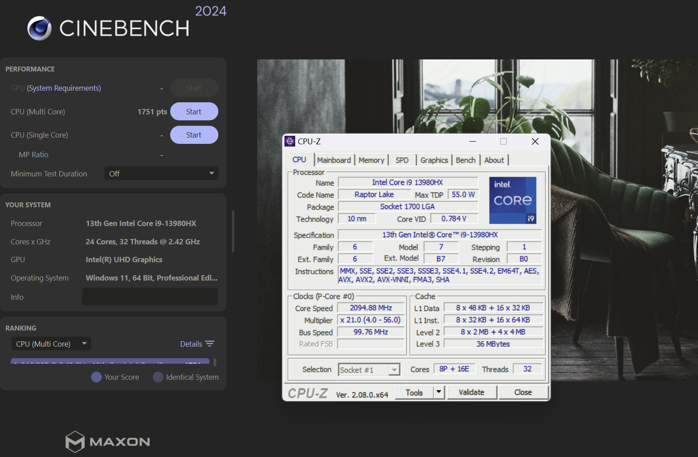The width and height of the screenshot is (698, 457).
Task: Click the Name field Intel Core i9 13980HX
Action: click(x=408, y=182)
